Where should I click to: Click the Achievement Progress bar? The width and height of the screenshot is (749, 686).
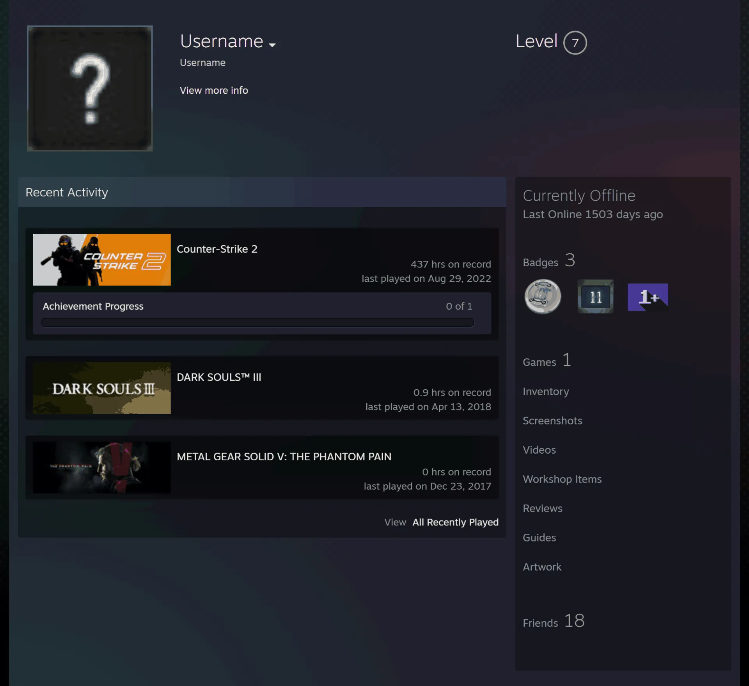(x=257, y=322)
